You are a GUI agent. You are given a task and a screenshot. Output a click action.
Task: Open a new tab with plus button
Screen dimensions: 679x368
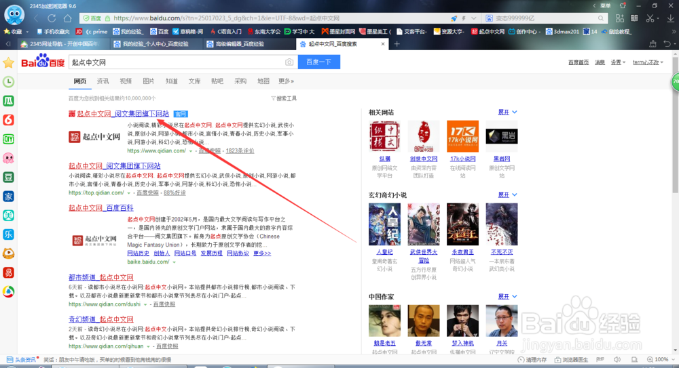[397, 43]
